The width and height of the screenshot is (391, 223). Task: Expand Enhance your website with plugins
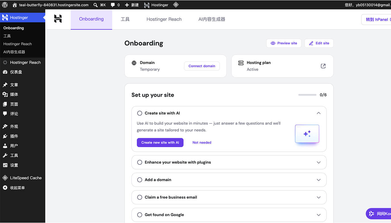(x=319, y=163)
